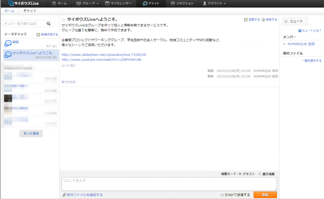Screen dimensions: 324x199
Task: Click the 変更する edit icon
Action: point(246,20)
